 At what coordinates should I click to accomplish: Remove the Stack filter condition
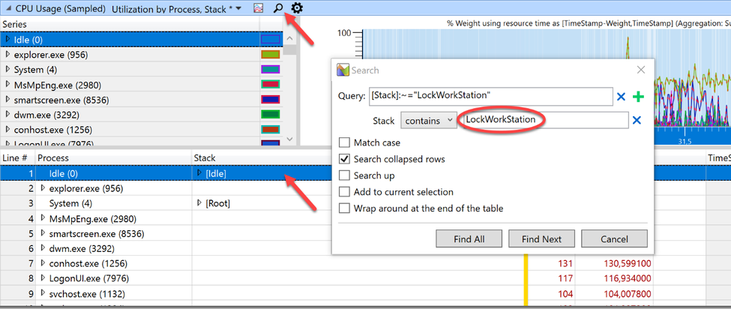pos(637,120)
